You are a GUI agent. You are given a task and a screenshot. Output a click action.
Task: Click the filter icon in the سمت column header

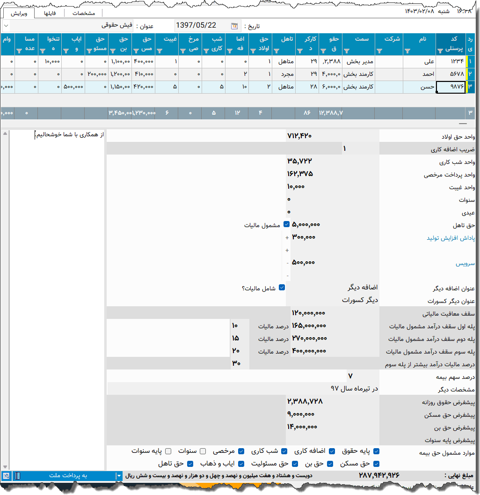[347, 51]
